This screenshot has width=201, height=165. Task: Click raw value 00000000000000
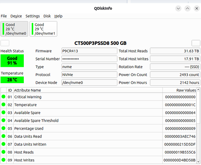pyautogui.click(x=180, y=97)
